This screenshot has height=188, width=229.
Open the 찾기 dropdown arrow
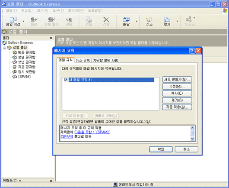pyautogui.click(x=177, y=21)
